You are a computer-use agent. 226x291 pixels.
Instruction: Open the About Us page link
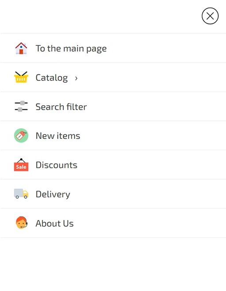pos(54,223)
